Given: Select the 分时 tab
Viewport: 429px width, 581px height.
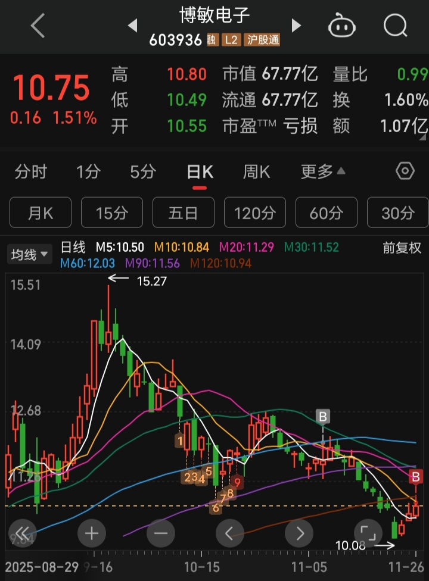Looking at the screenshot, I should (31, 172).
